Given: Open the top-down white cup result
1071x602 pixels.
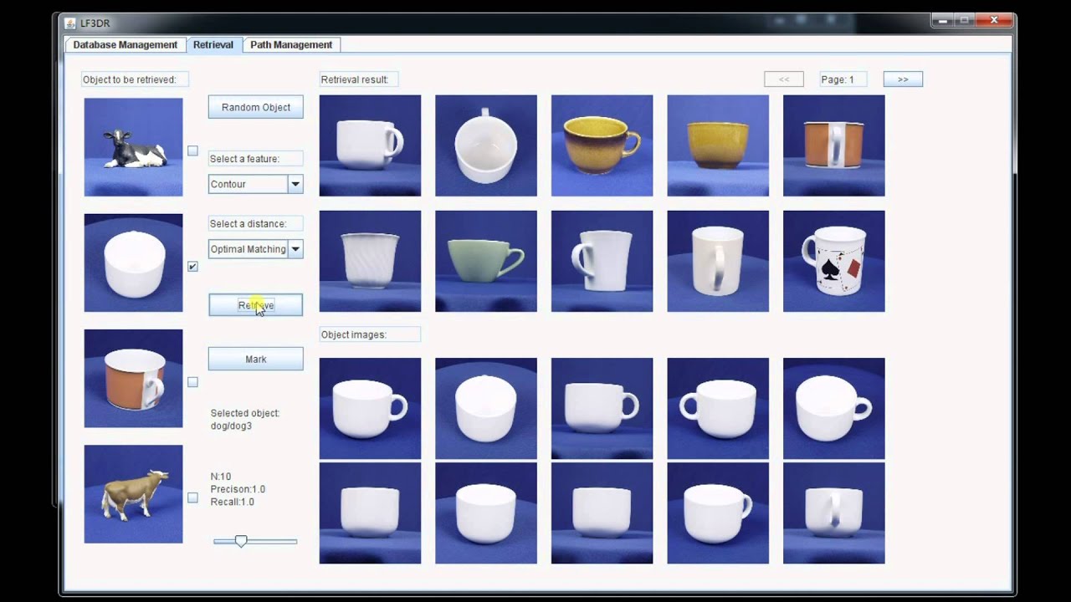Looking at the screenshot, I should (486, 145).
